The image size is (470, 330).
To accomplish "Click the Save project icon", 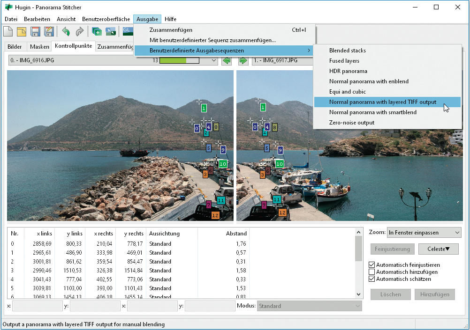I will click(36, 31).
